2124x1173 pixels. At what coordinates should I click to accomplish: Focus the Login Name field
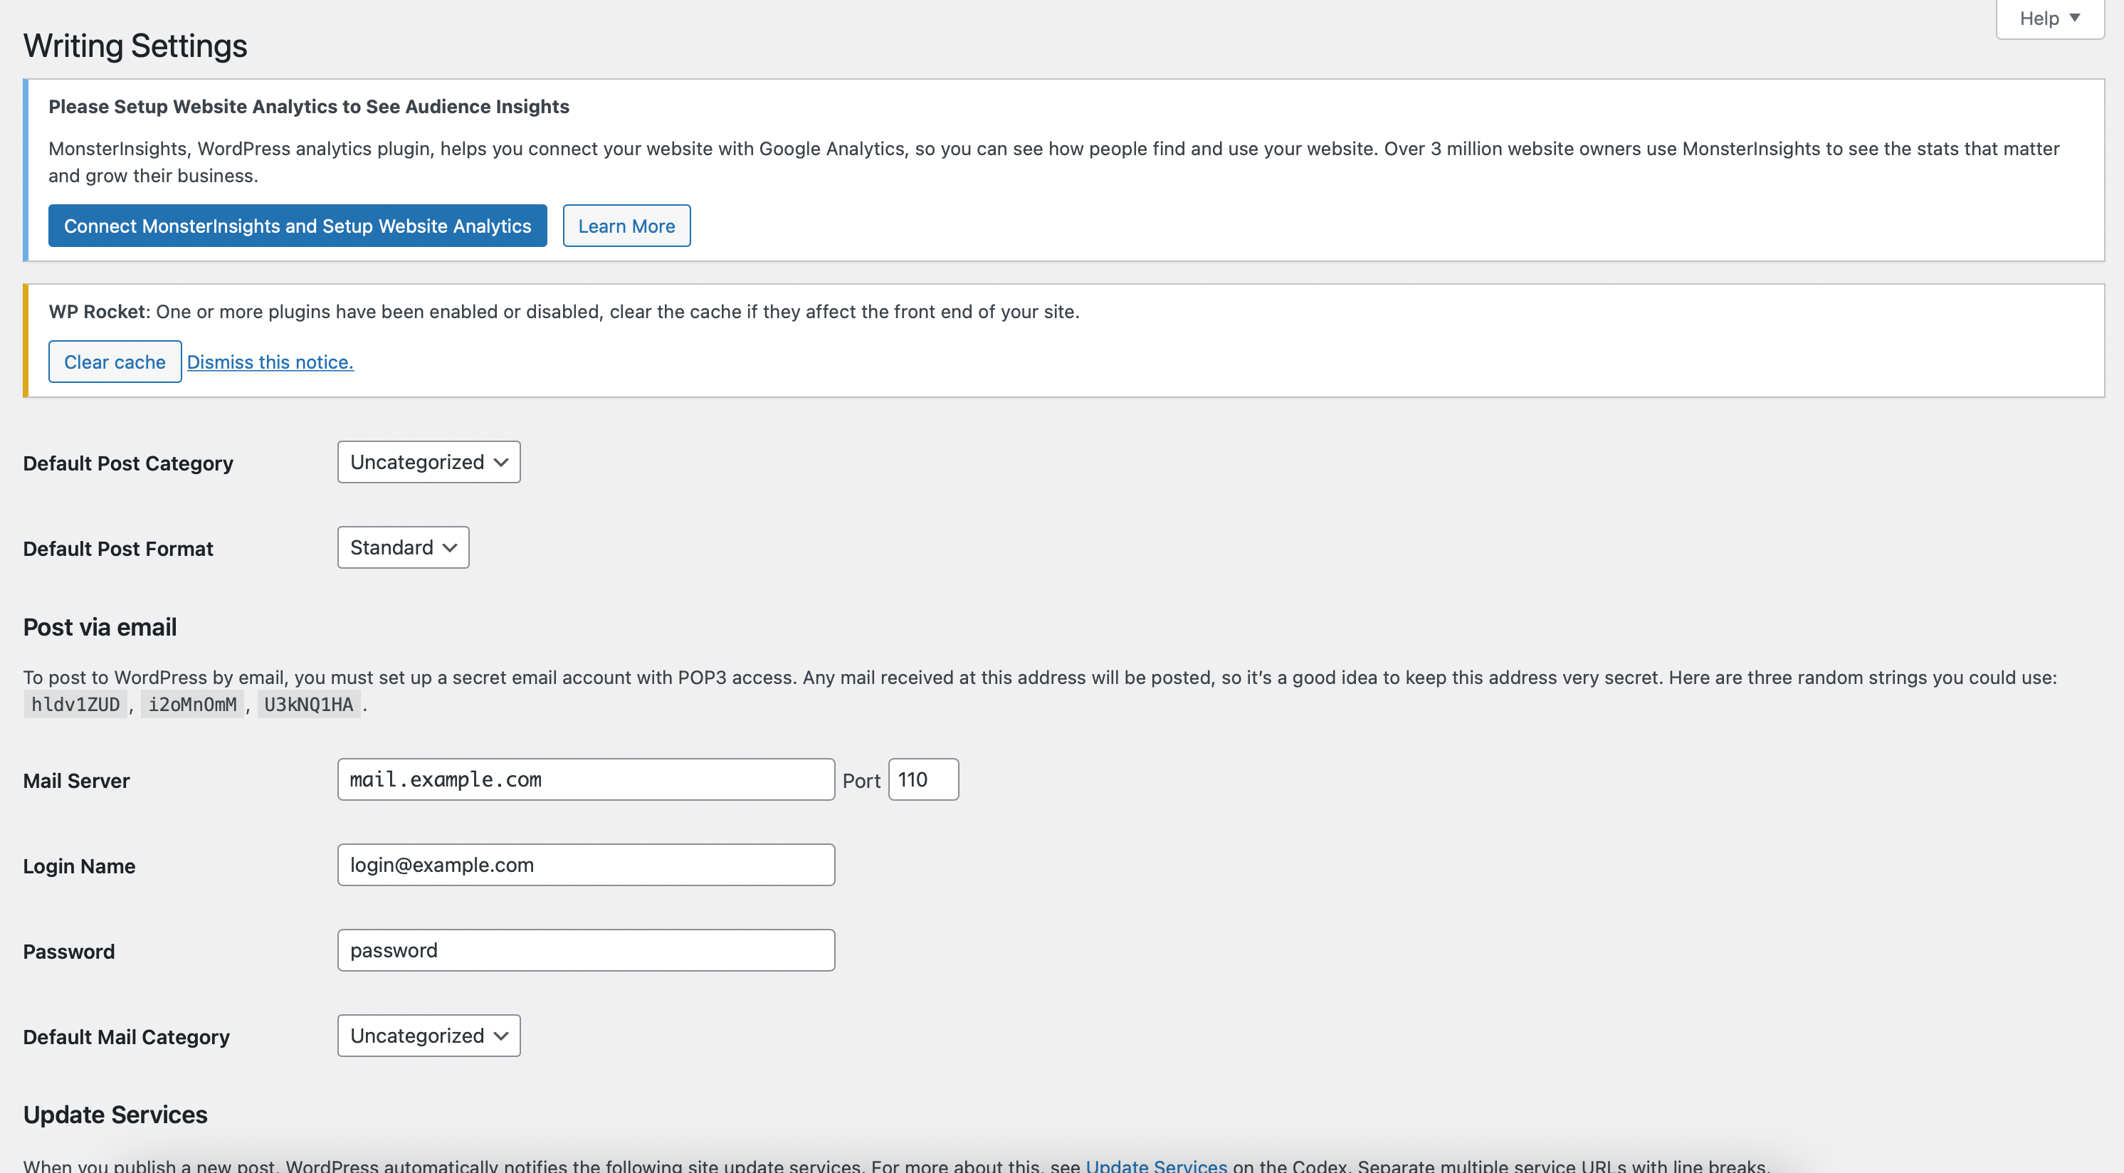[585, 865]
